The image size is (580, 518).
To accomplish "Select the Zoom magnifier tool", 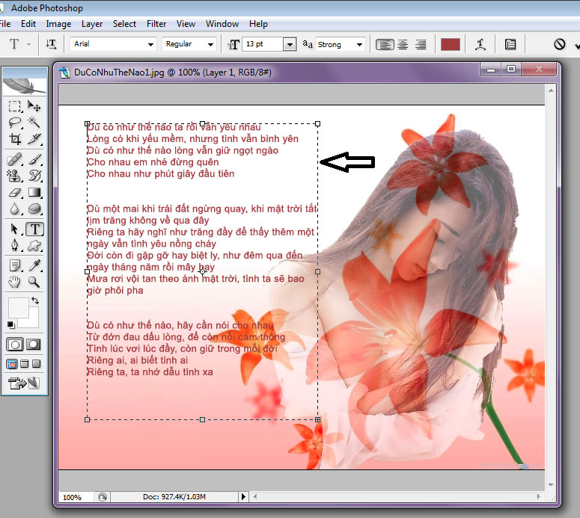I will [34, 282].
